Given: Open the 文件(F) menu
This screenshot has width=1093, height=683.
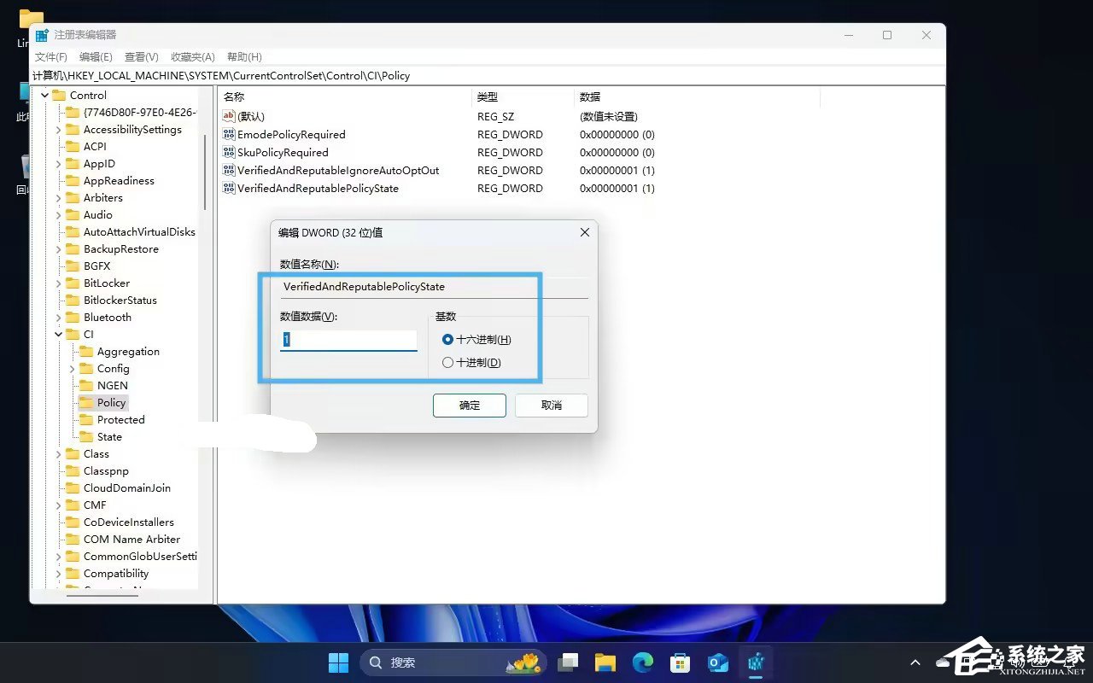Looking at the screenshot, I should (x=51, y=56).
